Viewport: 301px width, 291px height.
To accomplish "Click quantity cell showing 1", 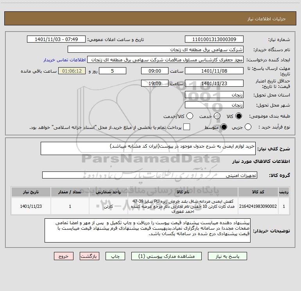I will [x=70, y=206].
